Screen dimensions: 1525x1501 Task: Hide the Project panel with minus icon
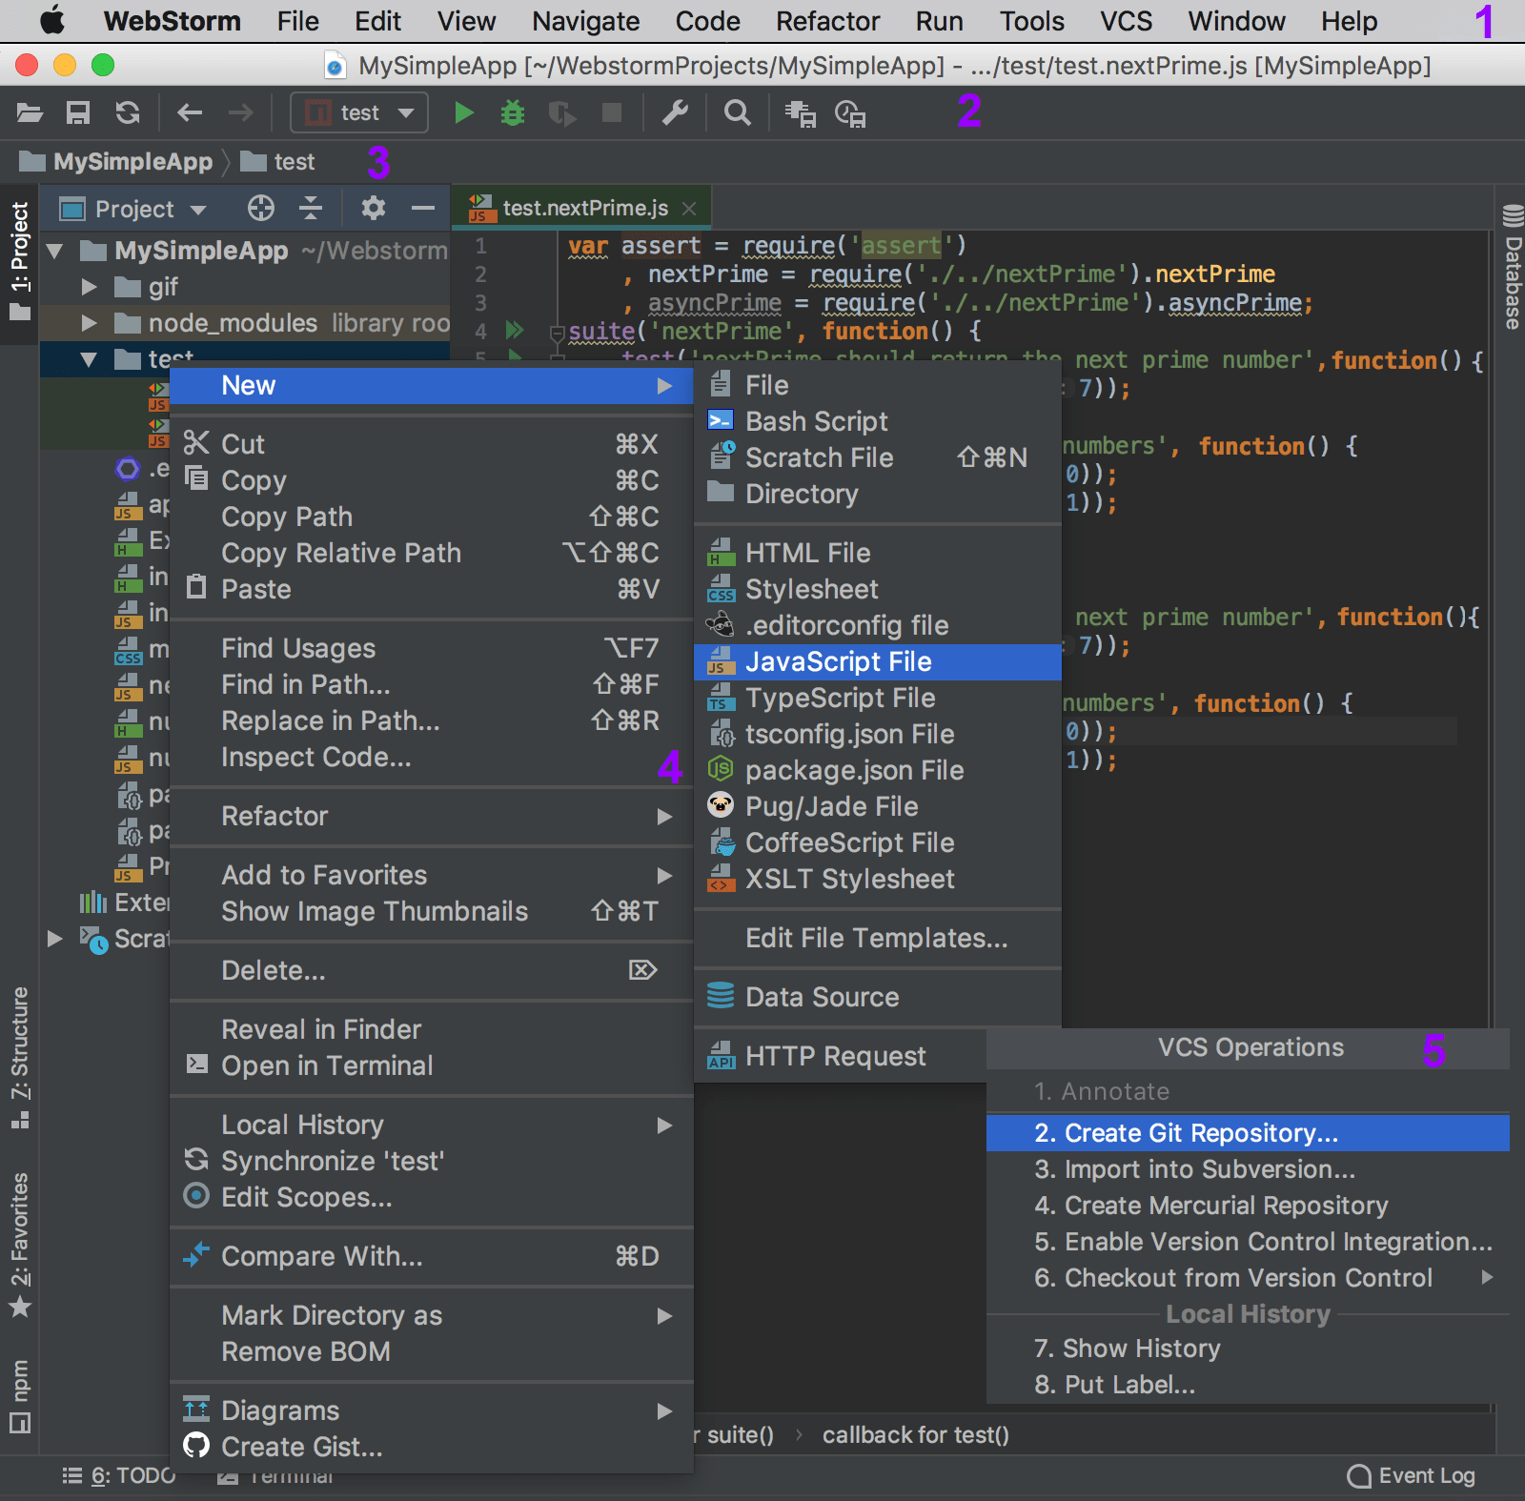423,208
